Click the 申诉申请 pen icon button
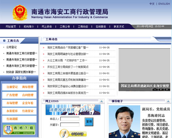 [x=73, y=134]
